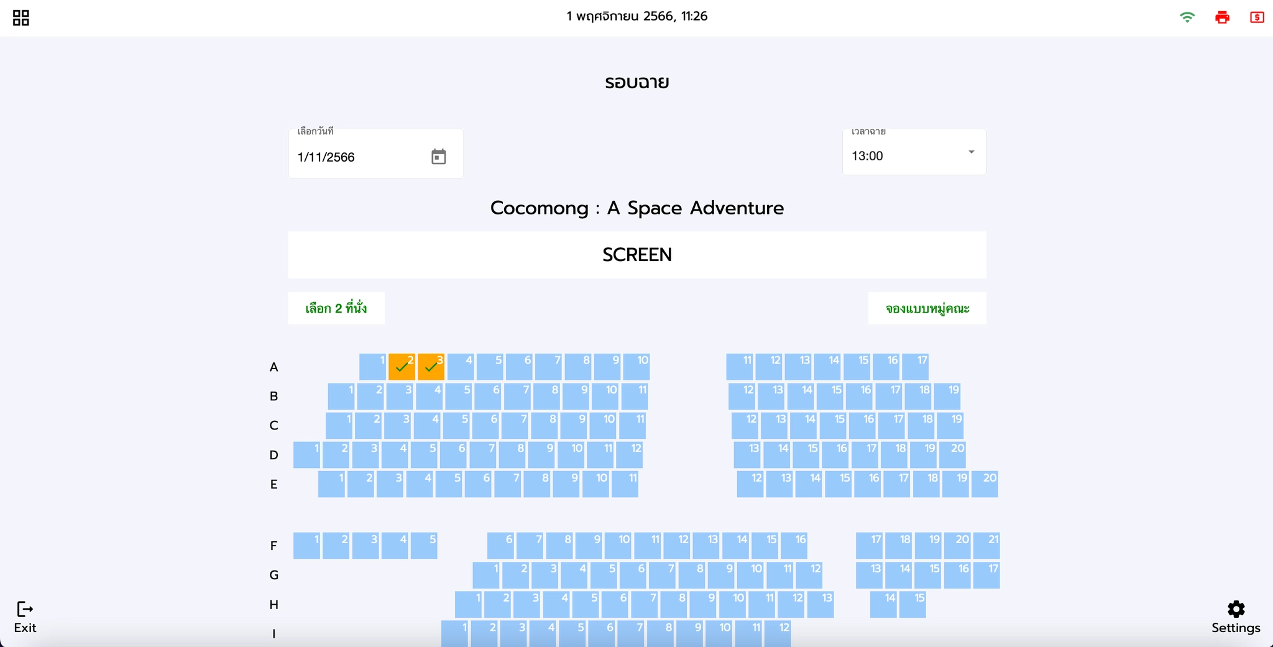1273x647 pixels.
Task: Open the grid menu icon at top left
Action: (21, 17)
